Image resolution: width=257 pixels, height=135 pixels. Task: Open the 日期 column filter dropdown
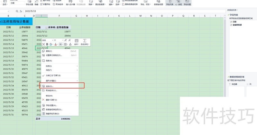[x=46, y=28]
